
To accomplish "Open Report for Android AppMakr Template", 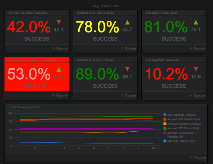I will pyautogui.click(x=60, y=49).
